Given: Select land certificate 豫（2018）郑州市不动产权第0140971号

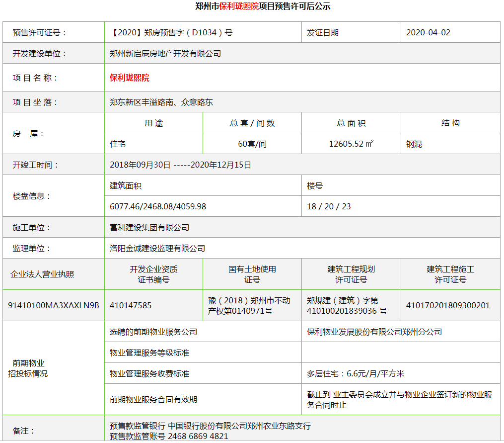Looking at the screenshot, I should coord(249,305).
